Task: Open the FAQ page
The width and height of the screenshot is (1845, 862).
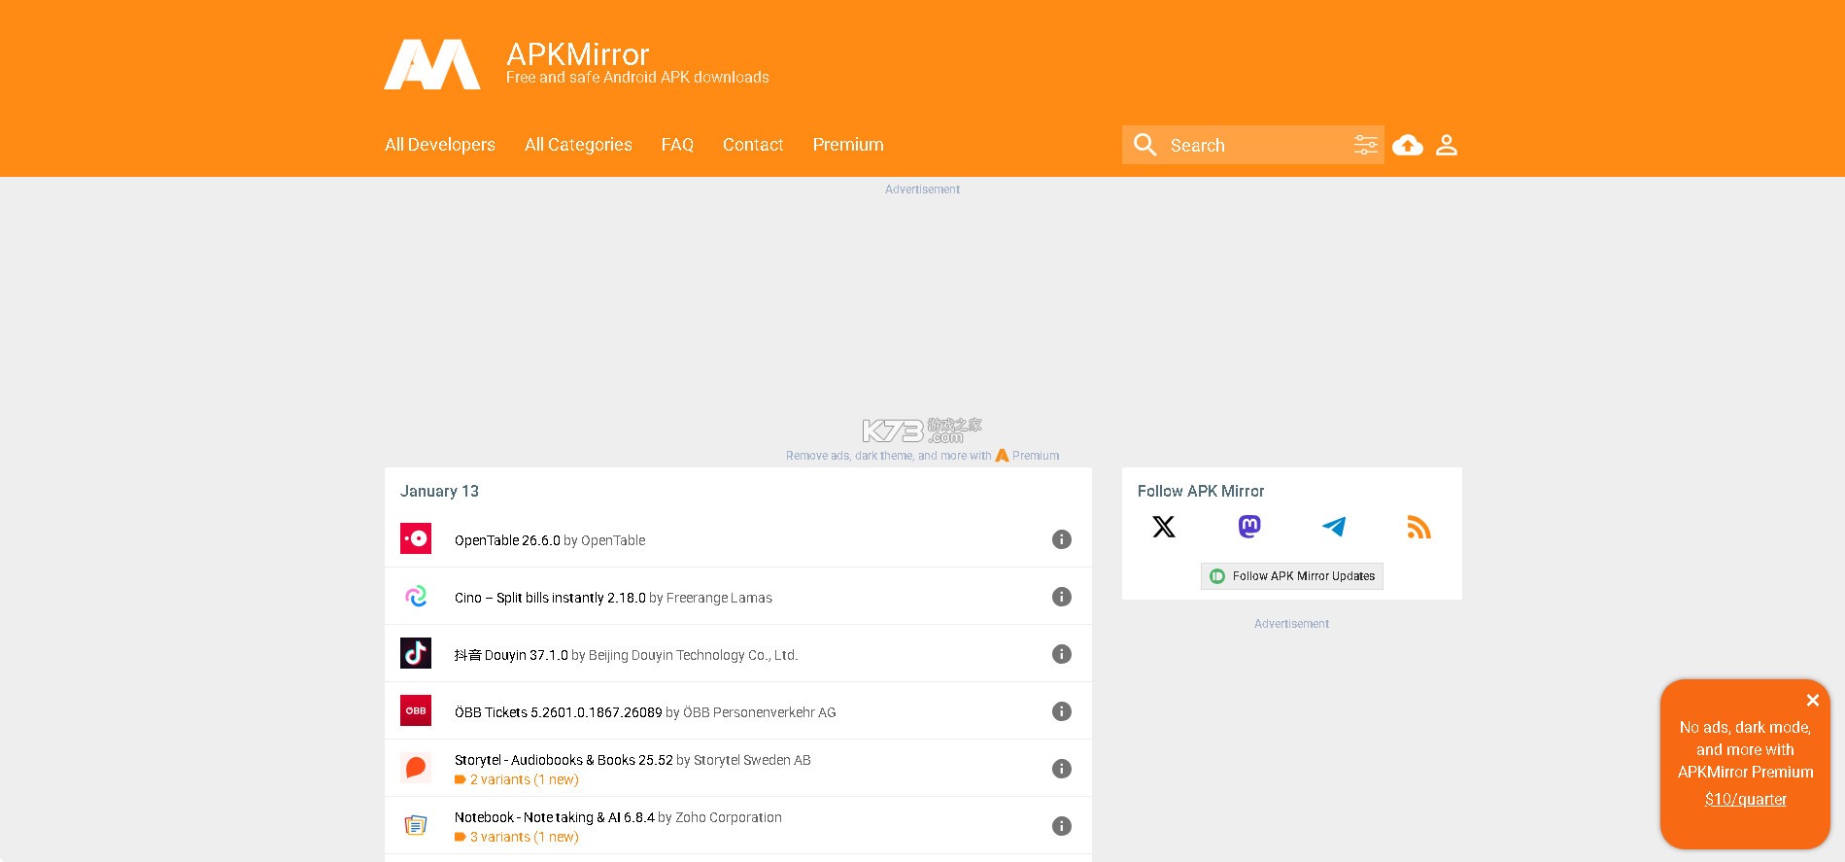Action: tap(677, 145)
